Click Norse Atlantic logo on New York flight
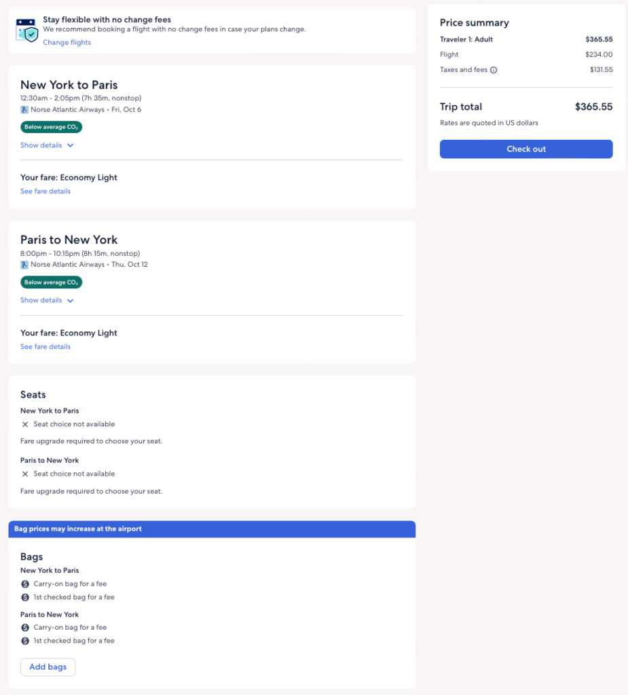 (24, 109)
